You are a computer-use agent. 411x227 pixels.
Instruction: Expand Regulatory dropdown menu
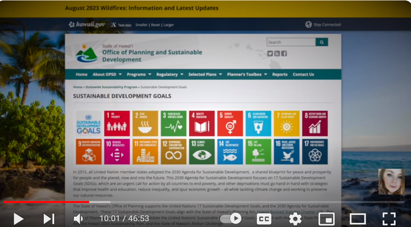click(170, 74)
